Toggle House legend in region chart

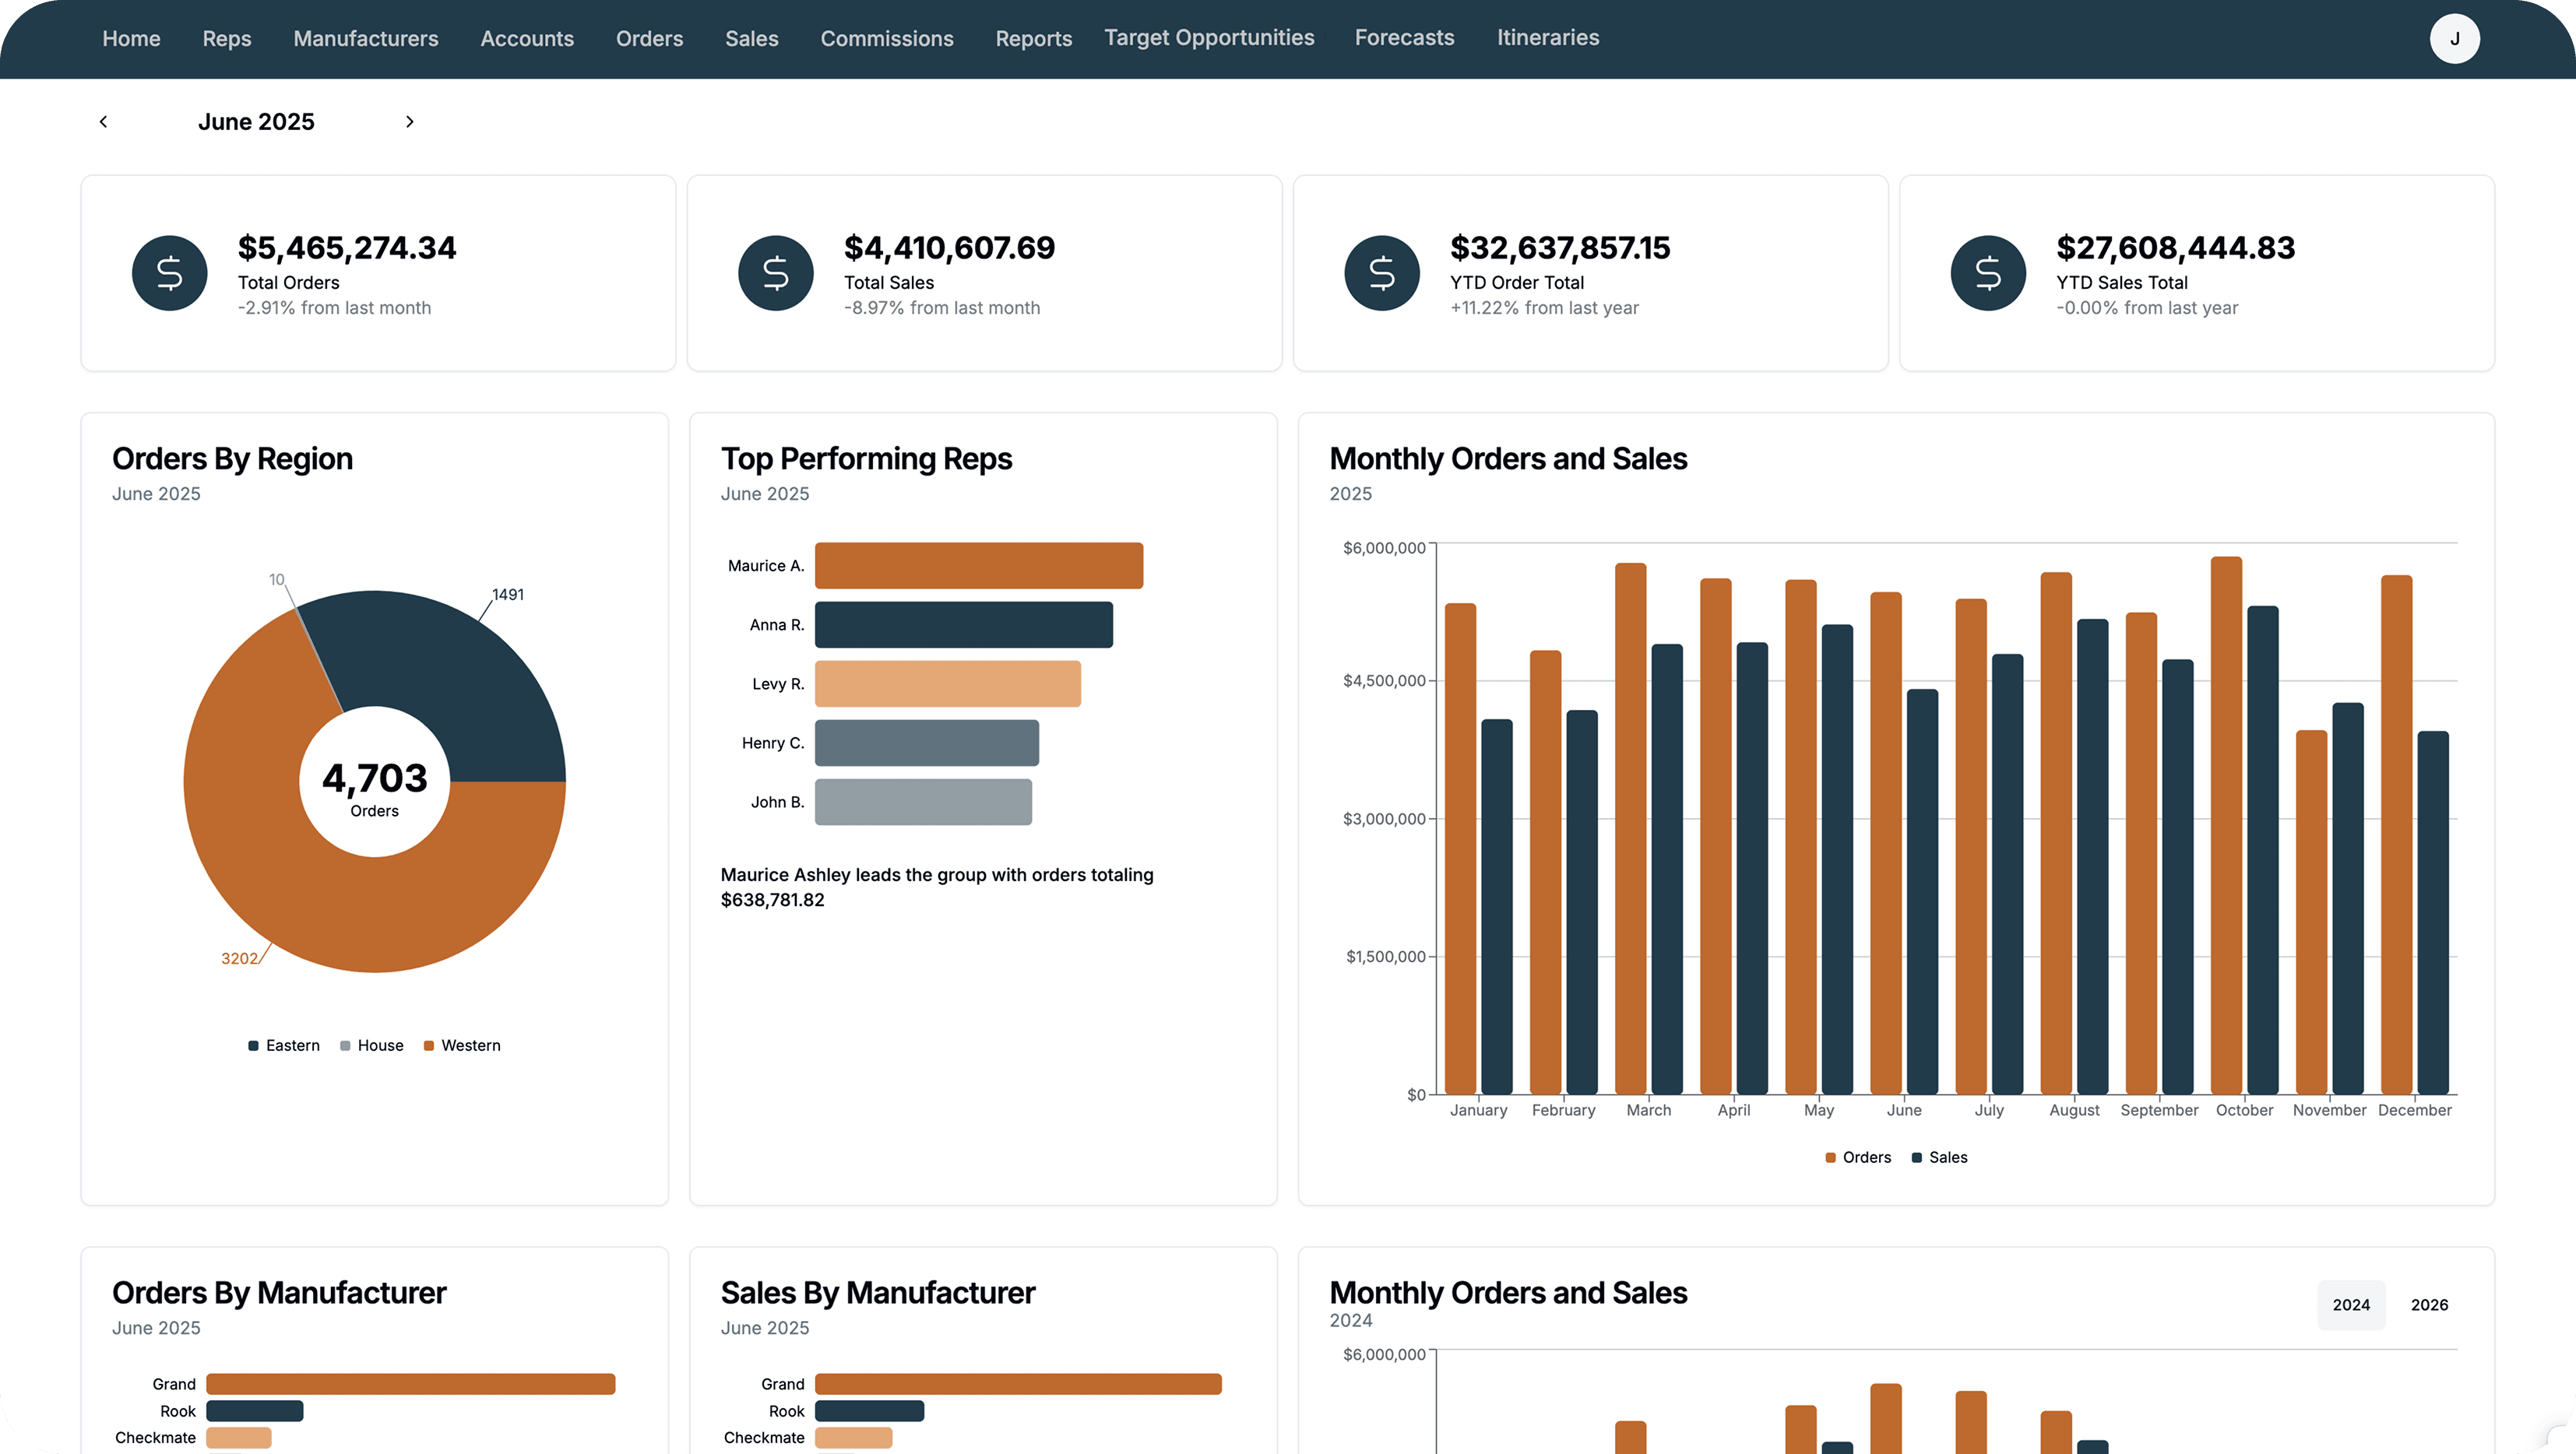point(372,1045)
